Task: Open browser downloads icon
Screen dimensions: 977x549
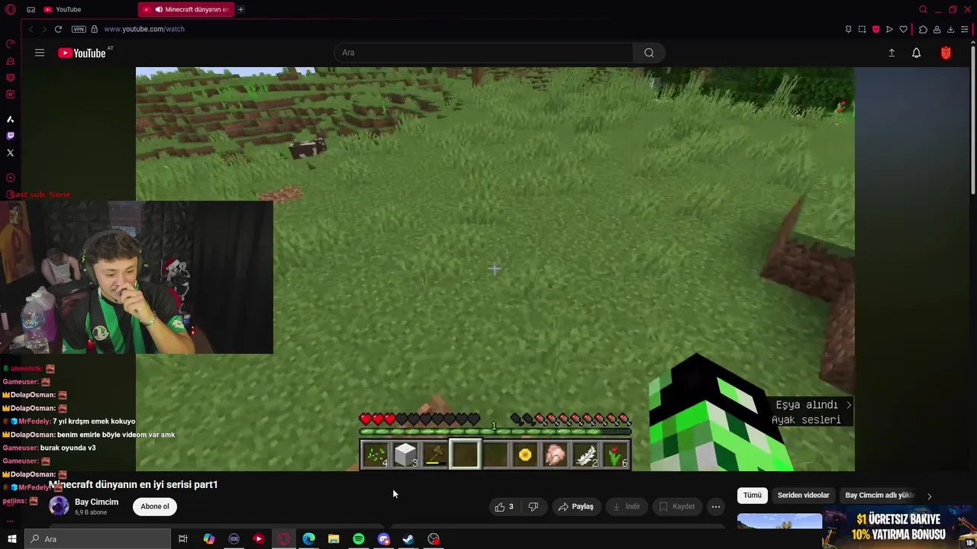Action: [x=950, y=29]
